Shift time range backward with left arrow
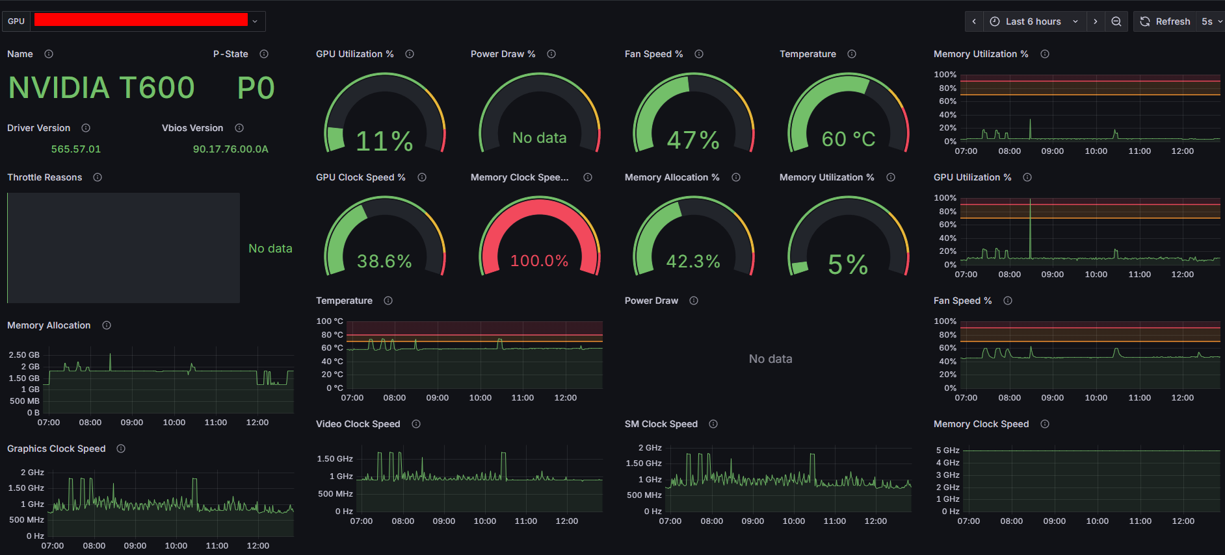The height and width of the screenshot is (555, 1225). [974, 21]
